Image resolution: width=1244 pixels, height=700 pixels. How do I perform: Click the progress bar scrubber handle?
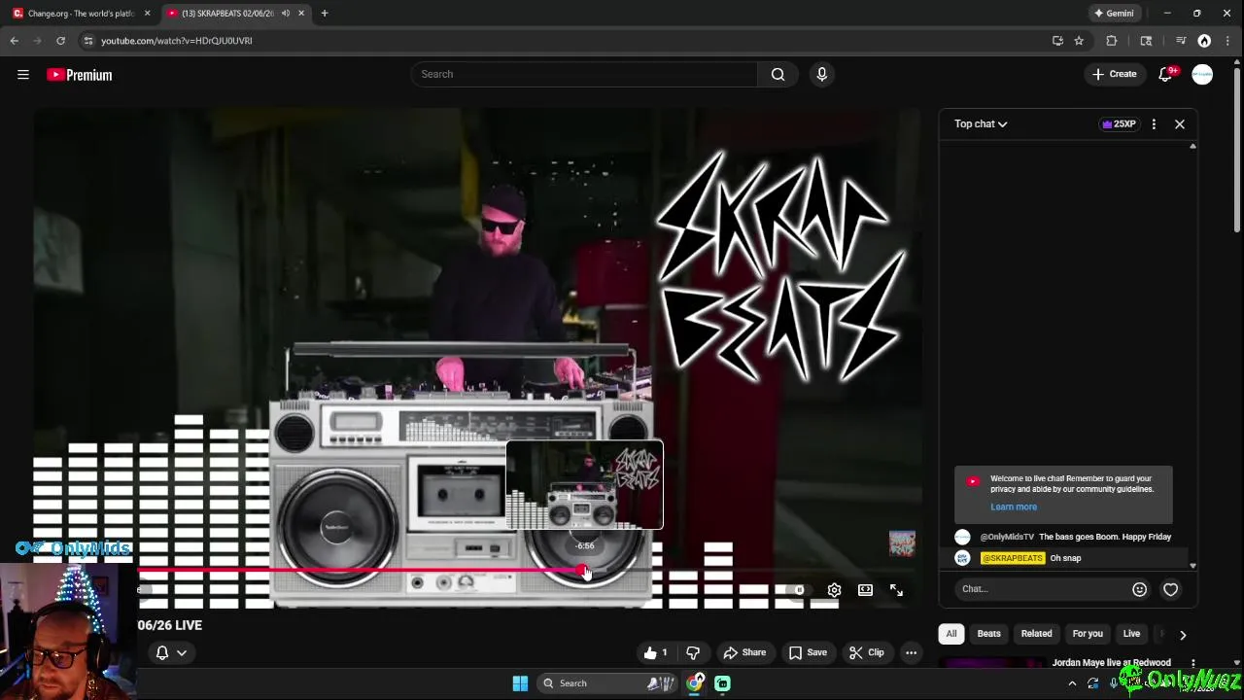coord(582,571)
